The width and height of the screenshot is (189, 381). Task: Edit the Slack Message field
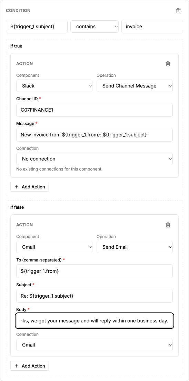(x=94, y=135)
